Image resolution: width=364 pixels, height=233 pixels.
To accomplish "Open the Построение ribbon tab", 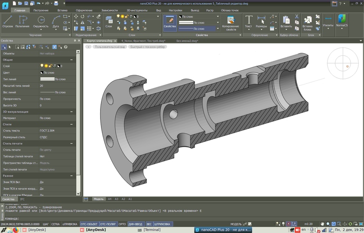I will (41, 10).
